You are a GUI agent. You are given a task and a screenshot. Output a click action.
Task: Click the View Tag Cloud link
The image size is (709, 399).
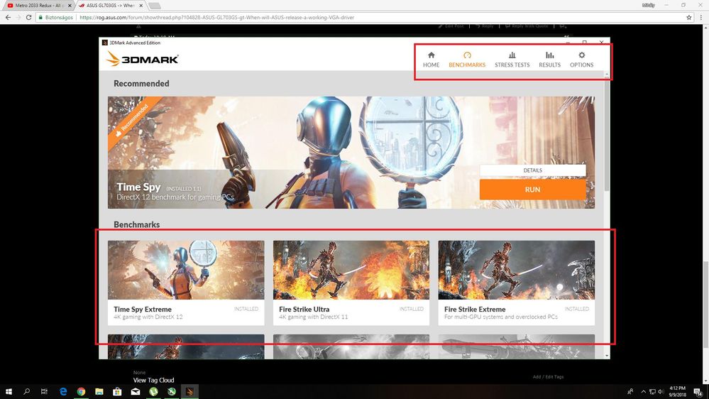point(153,380)
